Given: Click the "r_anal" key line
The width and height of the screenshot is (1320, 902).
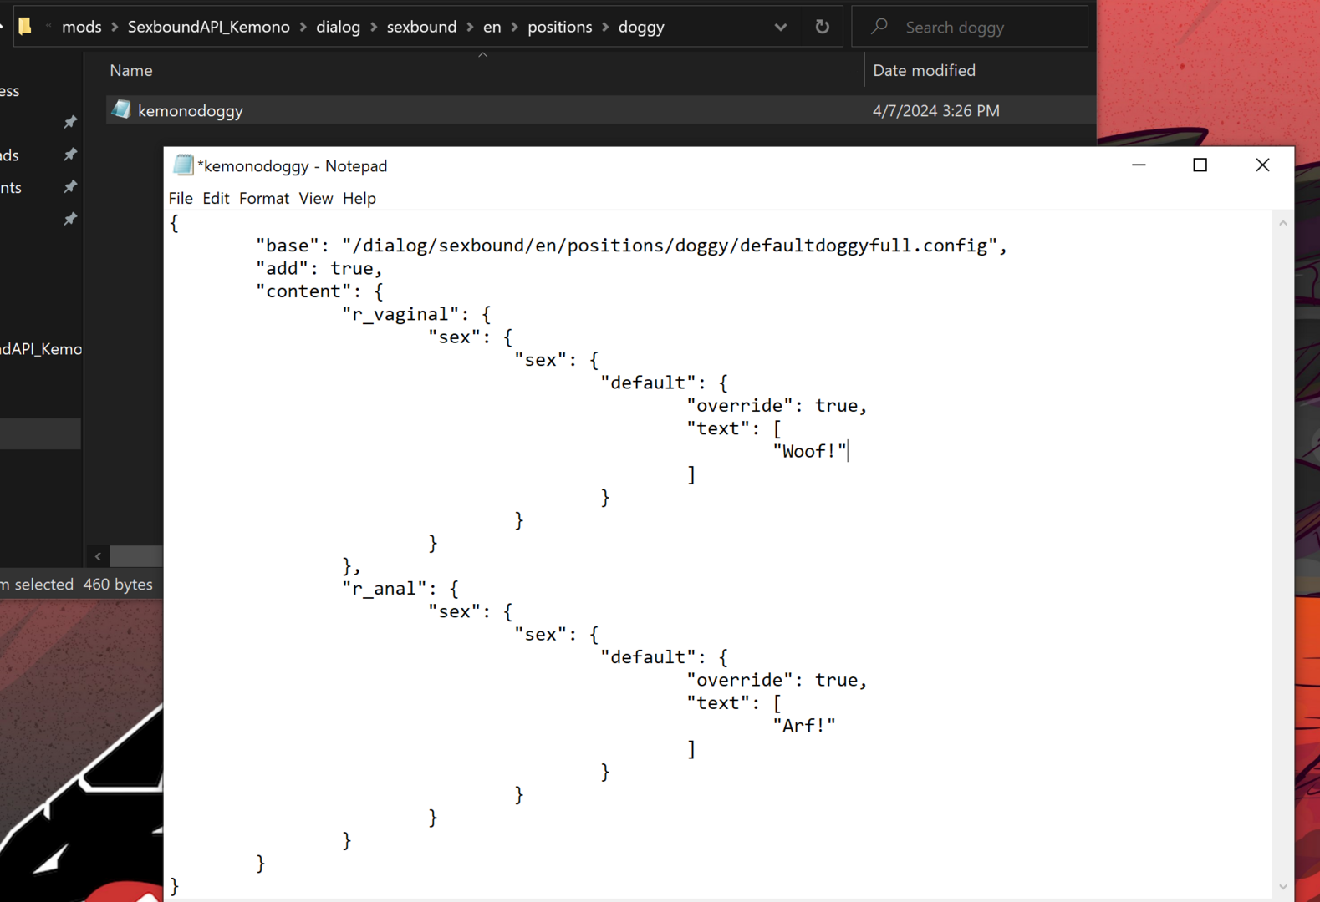Looking at the screenshot, I should click(400, 589).
